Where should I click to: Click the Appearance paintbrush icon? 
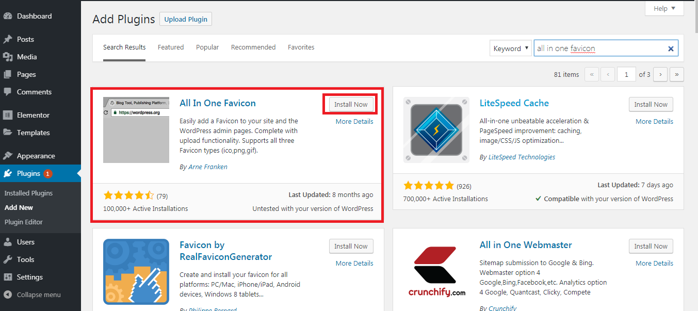click(8, 156)
